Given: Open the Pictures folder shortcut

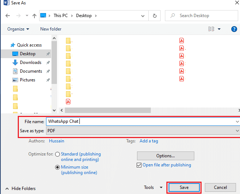Looking at the screenshot, I should click(x=28, y=80).
